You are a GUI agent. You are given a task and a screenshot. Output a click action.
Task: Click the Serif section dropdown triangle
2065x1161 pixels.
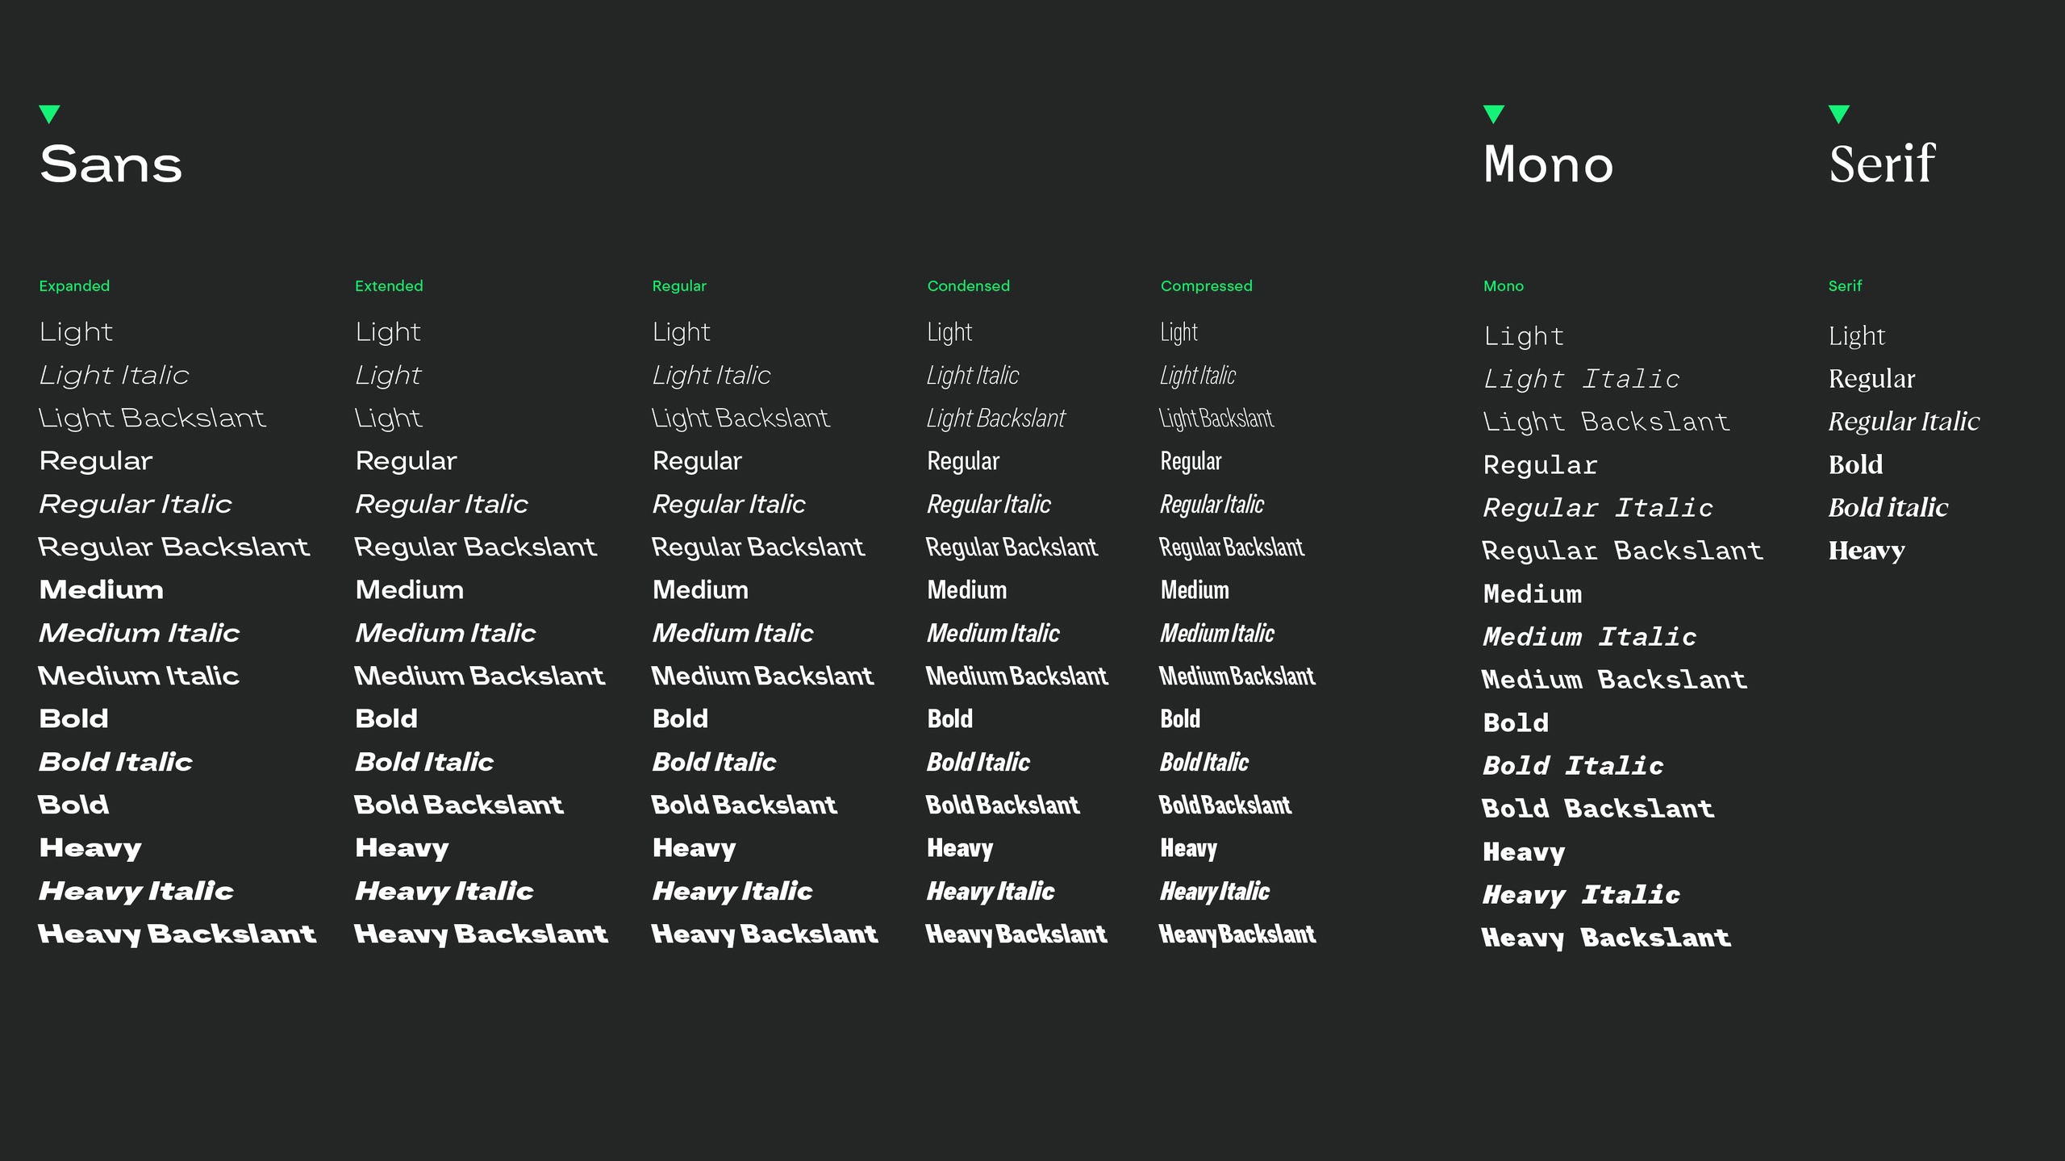click(1839, 114)
